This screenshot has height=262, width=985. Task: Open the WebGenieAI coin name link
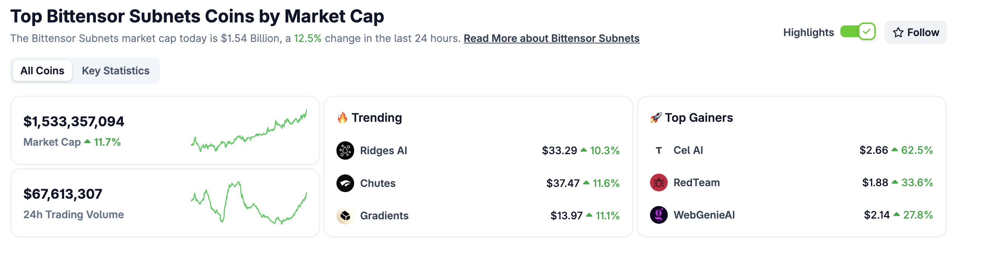coord(704,215)
